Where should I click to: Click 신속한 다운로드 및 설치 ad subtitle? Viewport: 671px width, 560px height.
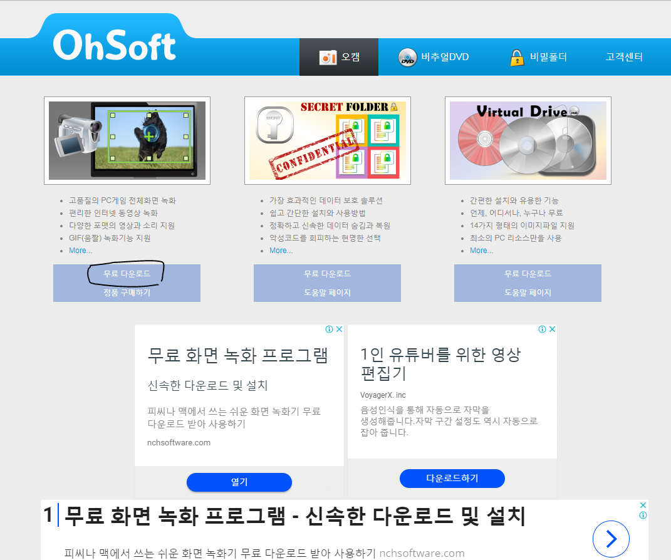tap(207, 385)
